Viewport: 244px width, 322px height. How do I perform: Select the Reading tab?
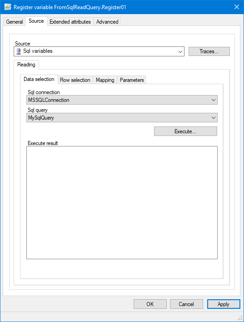pos(26,65)
